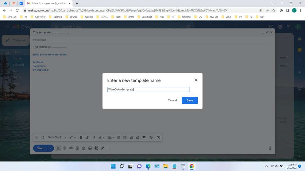
Task: Undo last edit in compose
Action: tap(37, 137)
